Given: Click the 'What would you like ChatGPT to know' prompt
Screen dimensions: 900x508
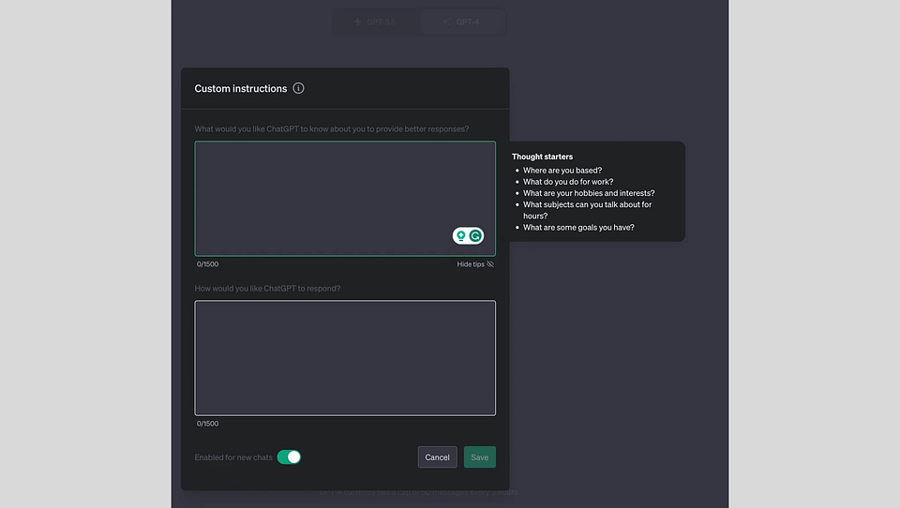Looking at the screenshot, I should [332, 129].
